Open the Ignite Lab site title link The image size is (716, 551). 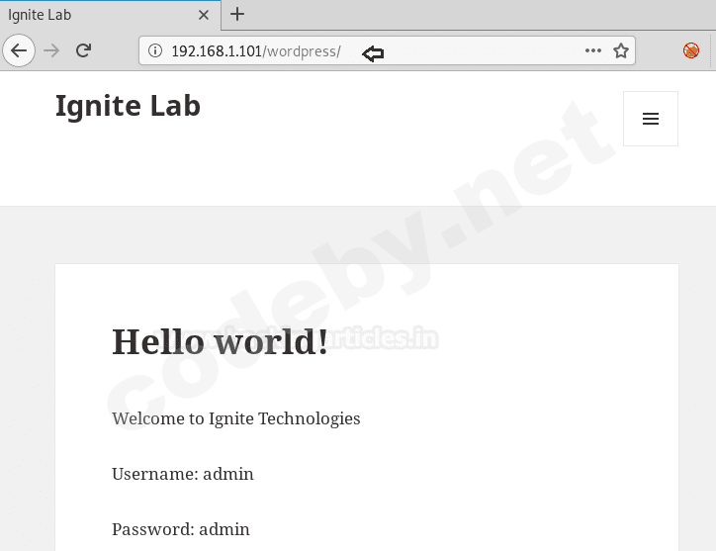click(128, 106)
